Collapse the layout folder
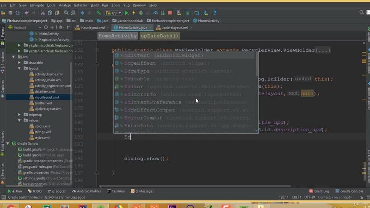Viewport: 370px width, 208px height. pos(19,68)
